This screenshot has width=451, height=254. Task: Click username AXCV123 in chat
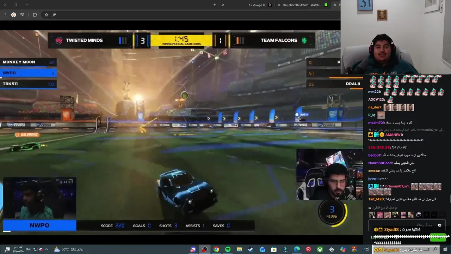point(377,99)
